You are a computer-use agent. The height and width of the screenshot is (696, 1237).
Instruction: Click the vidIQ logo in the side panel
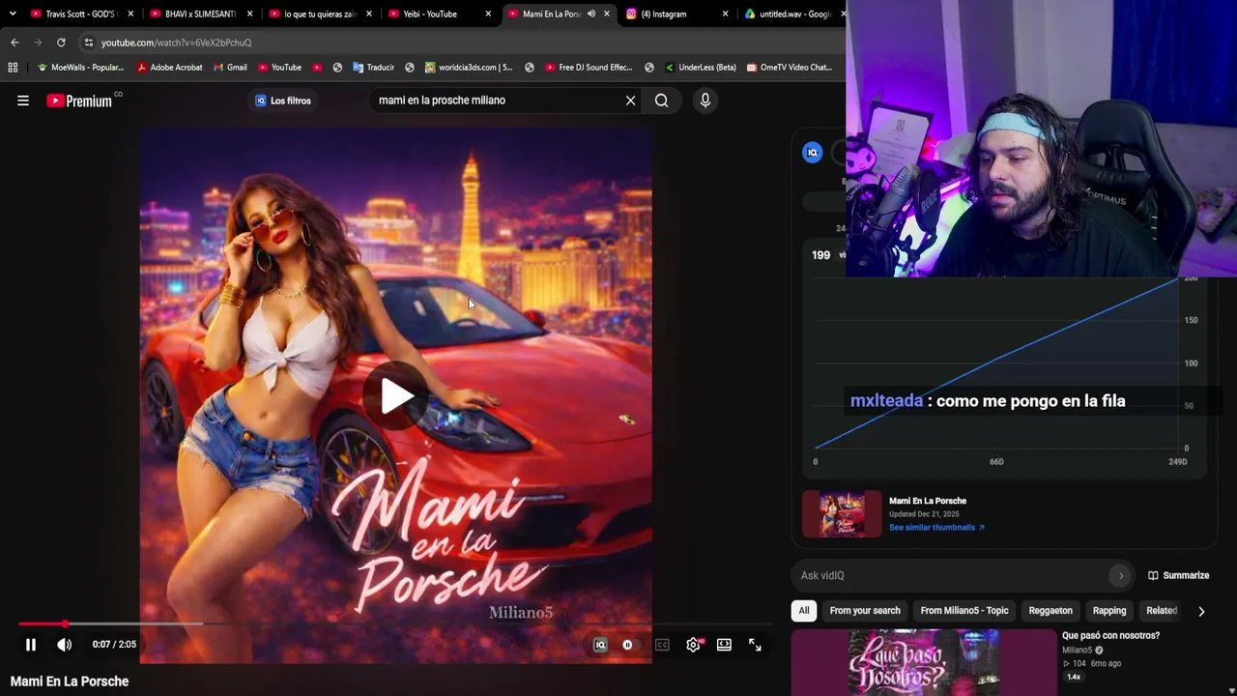coord(813,153)
